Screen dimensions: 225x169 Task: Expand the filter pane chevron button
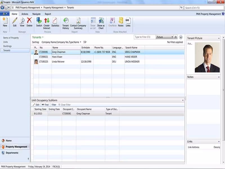click(x=181, y=37)
